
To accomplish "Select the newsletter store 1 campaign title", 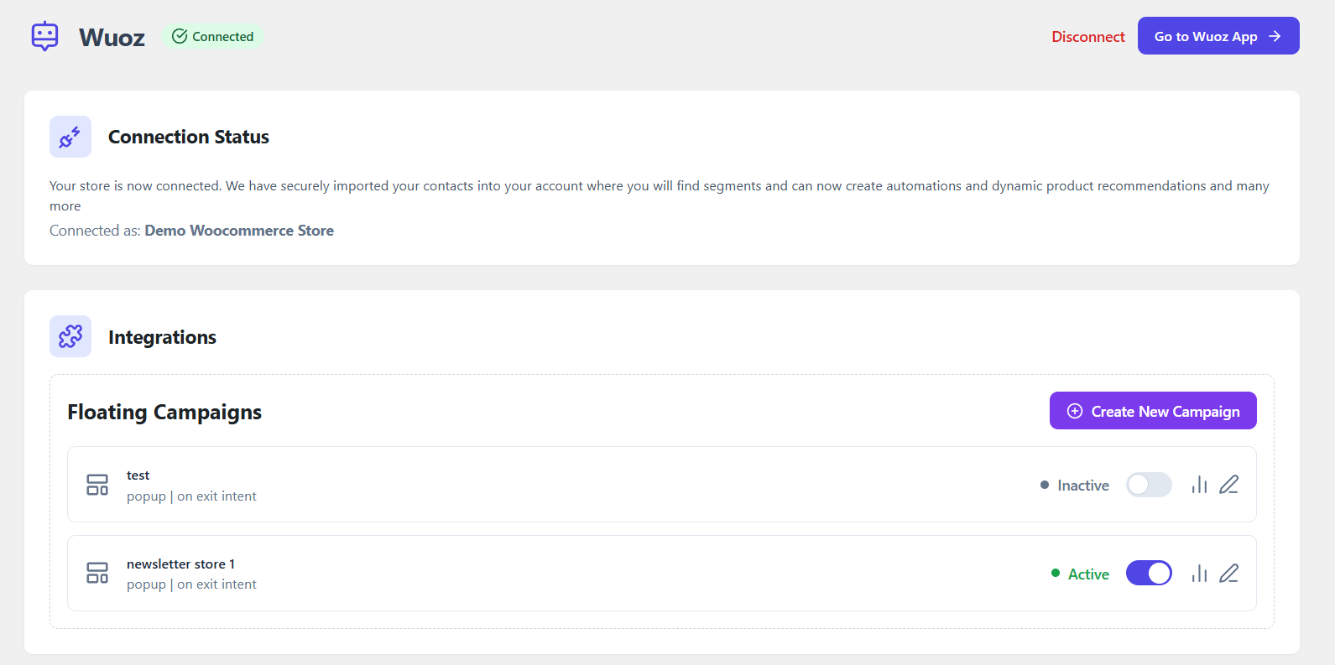I will tap(180, 564).
